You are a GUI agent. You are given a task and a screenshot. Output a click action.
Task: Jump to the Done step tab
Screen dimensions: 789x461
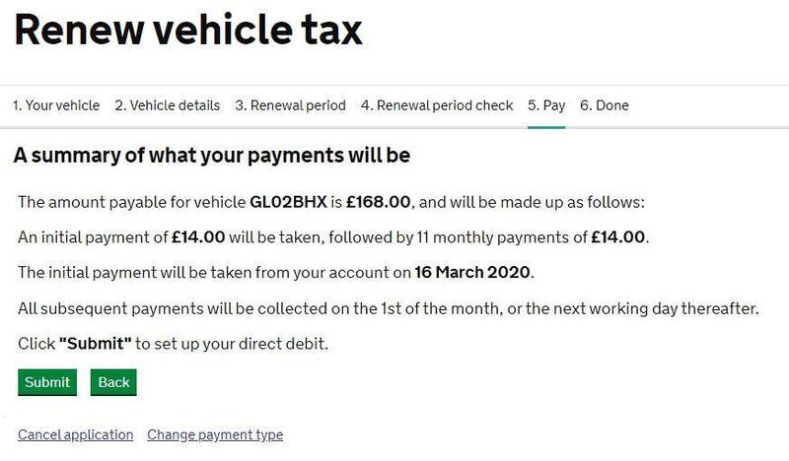coord(604,105)
